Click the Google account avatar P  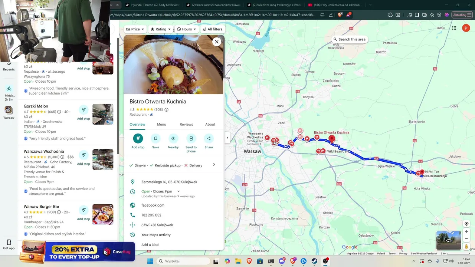tap(466, 28)
